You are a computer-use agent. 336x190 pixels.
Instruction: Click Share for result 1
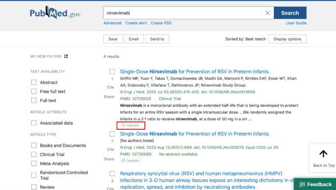tap(109, 97)
